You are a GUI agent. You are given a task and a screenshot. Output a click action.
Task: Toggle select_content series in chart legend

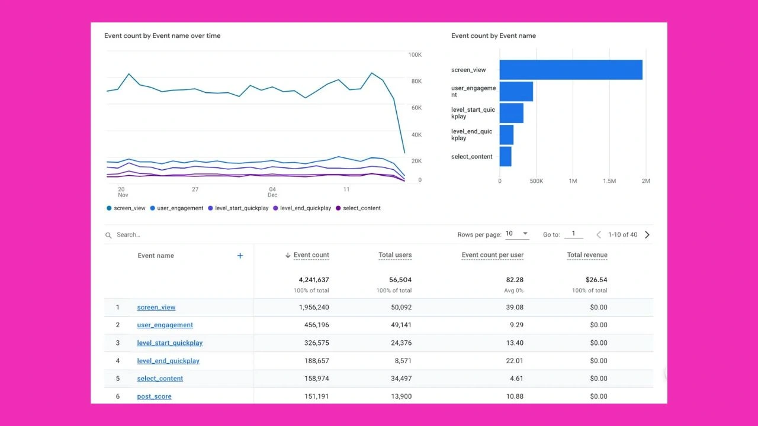tap(358, 208)
